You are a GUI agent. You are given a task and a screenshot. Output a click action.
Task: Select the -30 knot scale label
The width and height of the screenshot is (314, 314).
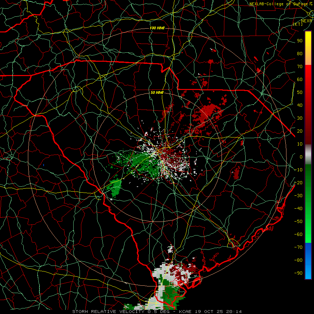coord(298,196)
